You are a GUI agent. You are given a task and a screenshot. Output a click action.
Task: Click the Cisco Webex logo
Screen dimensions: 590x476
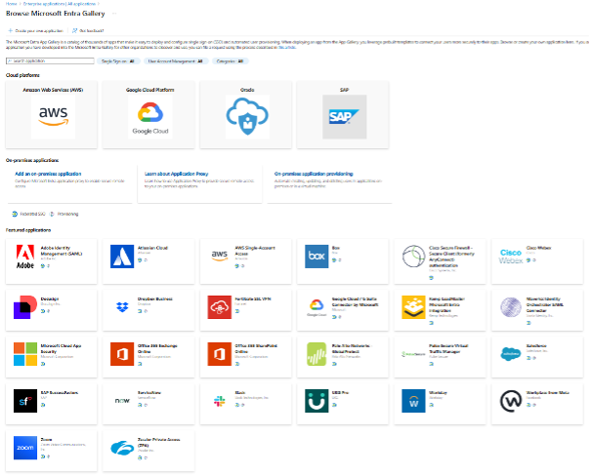[511, 257]
